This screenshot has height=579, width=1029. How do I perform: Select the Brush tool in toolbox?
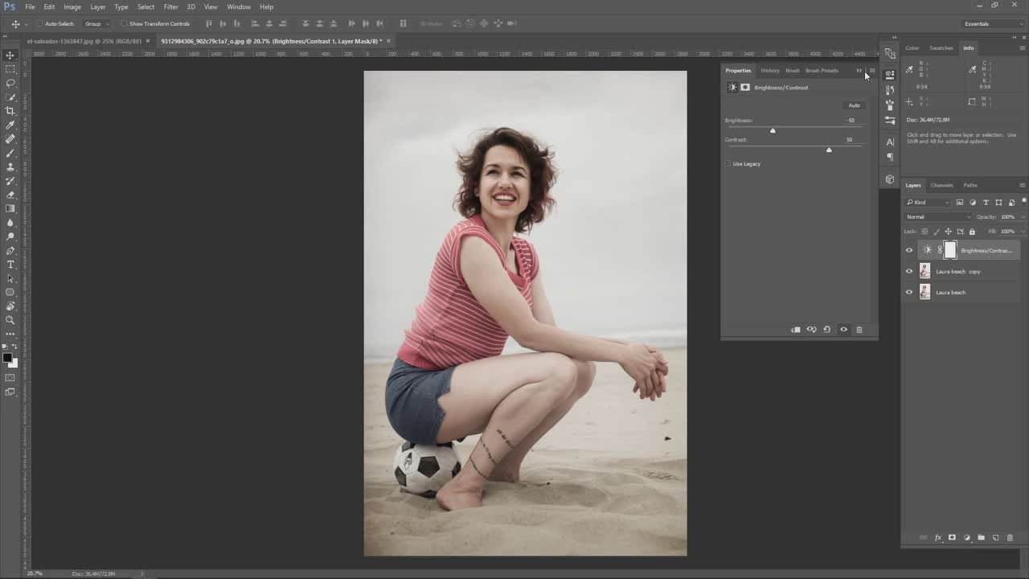tap(10, 153)
